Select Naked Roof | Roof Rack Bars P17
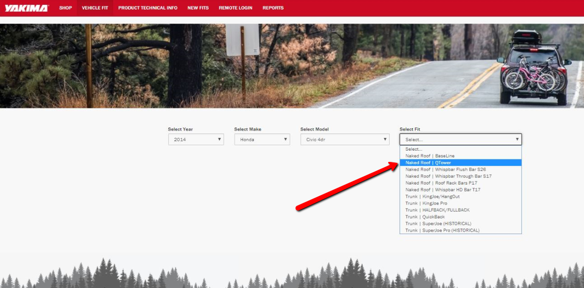The height and width of the screenshot is (288, 584). 461,183
